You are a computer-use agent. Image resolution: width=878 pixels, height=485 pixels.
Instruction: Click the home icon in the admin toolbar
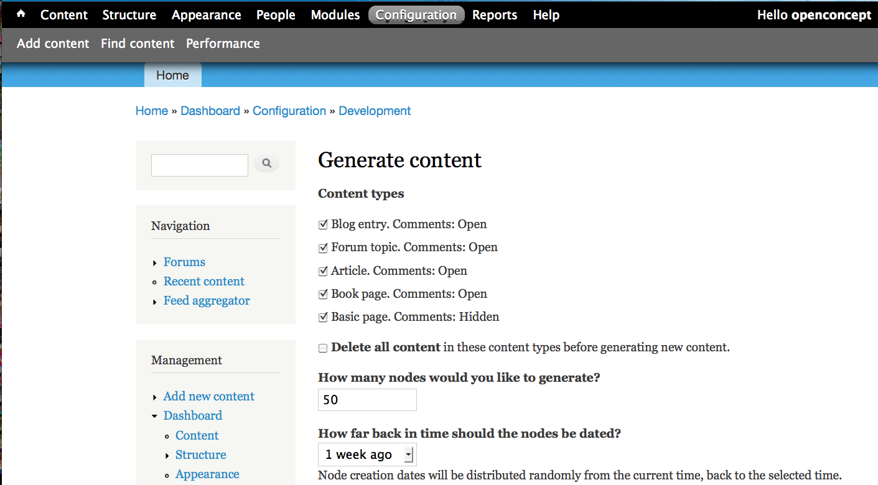click(21, 14)
